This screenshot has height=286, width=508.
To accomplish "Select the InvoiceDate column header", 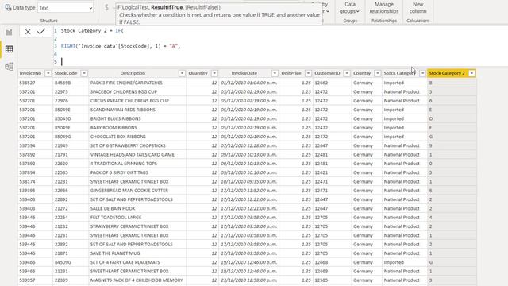I will click(x=244, y=73).
